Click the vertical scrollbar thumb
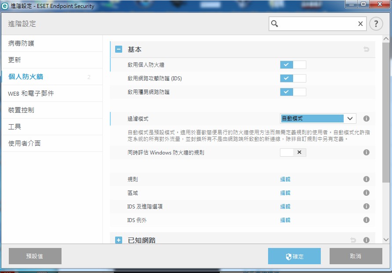Image resolution: width=392 pixels, height=273 pixels. click(386, 112)
